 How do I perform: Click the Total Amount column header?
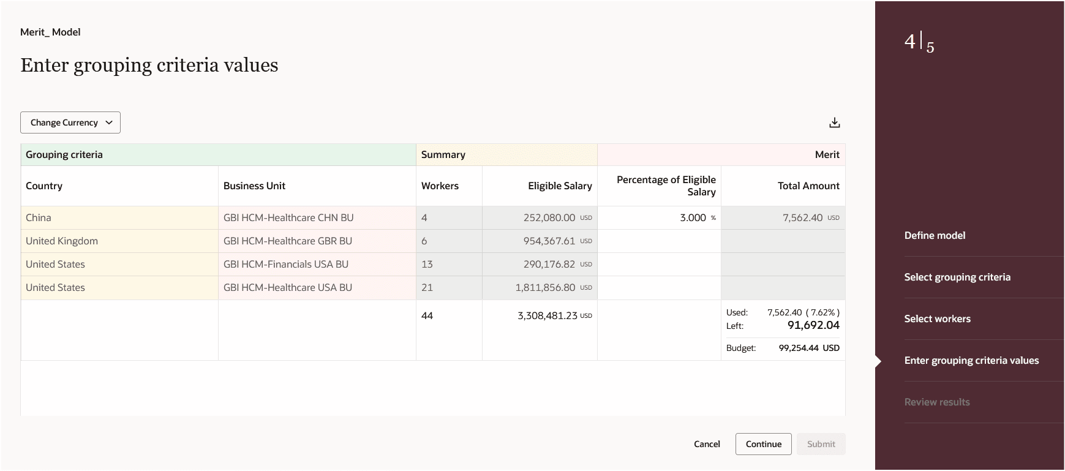point(808,186)
